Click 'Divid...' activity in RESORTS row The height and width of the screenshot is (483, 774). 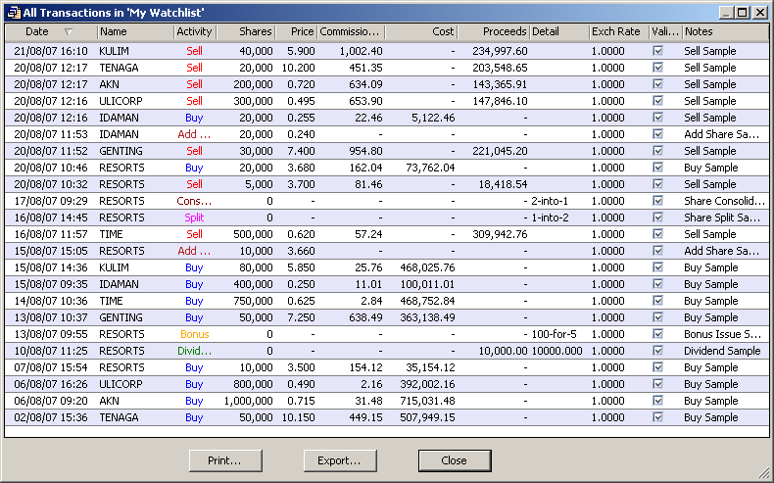[194, 351]
